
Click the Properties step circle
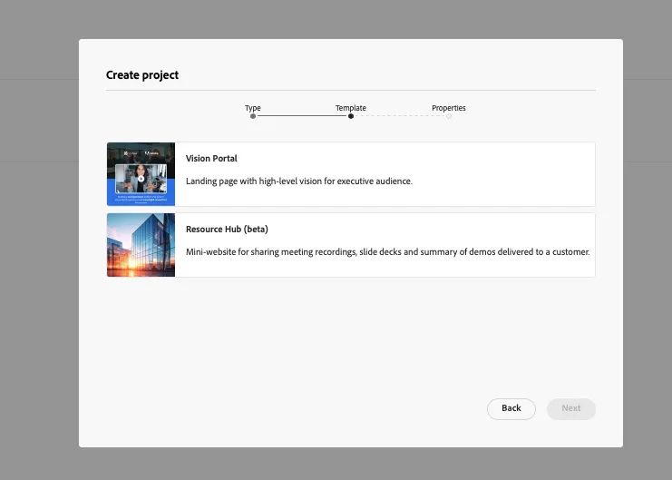(449, 116)
